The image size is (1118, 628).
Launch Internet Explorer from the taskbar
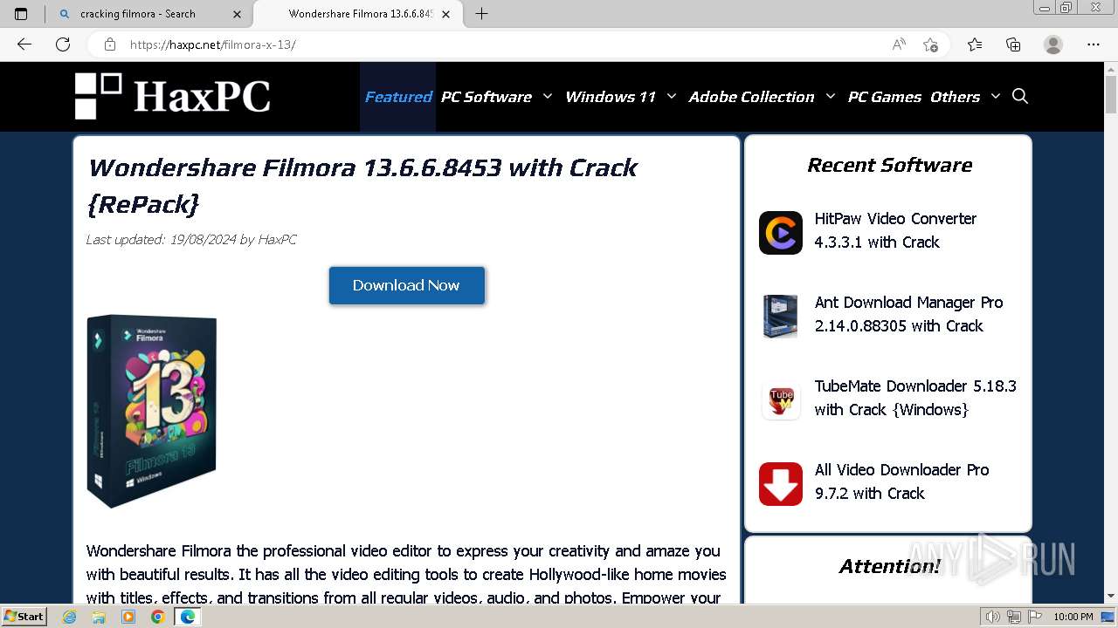70,617
